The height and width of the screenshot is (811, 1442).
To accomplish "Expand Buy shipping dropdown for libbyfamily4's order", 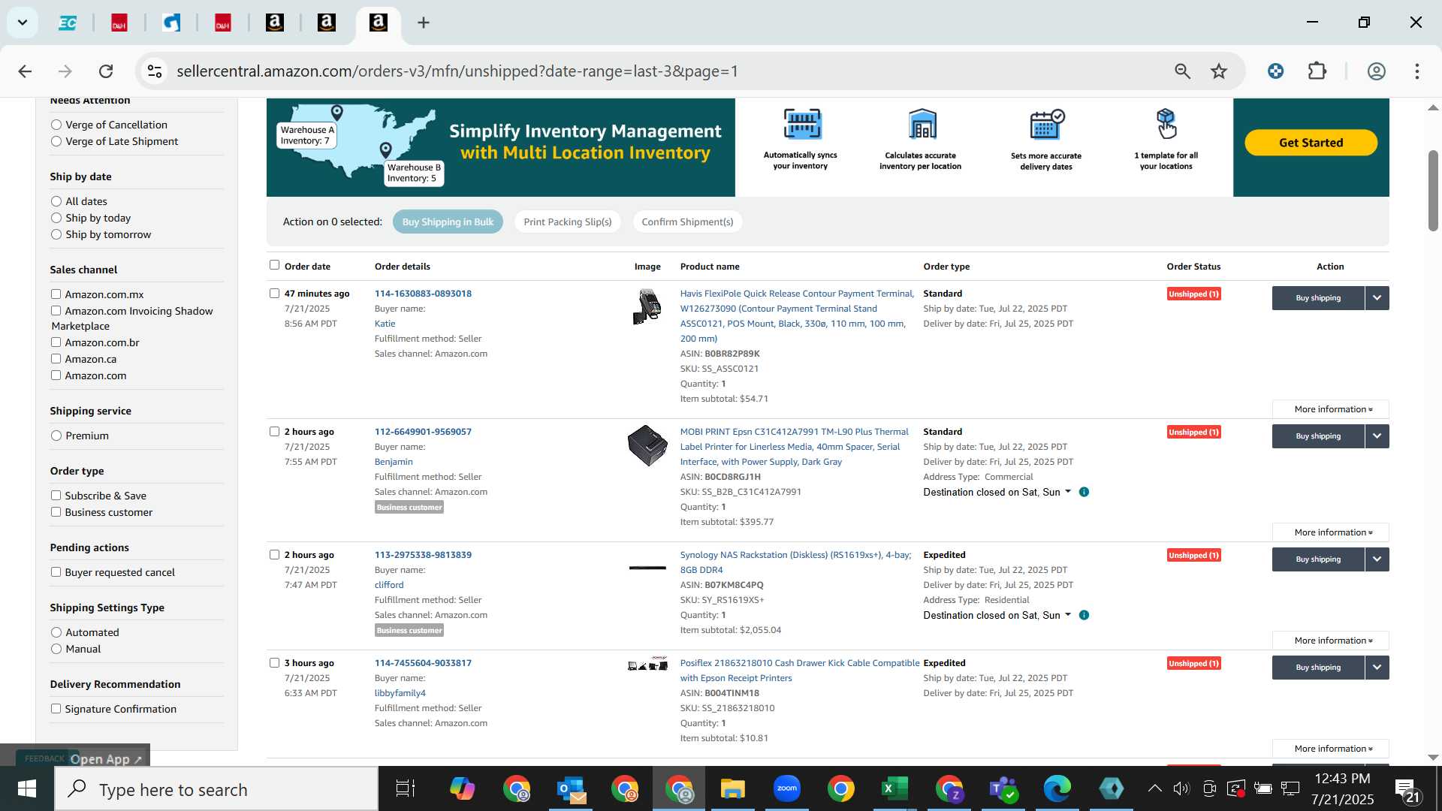I will (x=1377, y=668).
